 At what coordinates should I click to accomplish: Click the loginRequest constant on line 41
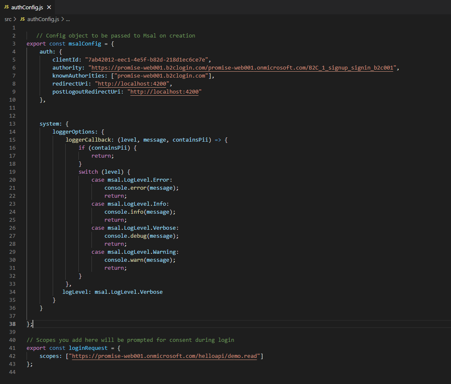[88, 348]
